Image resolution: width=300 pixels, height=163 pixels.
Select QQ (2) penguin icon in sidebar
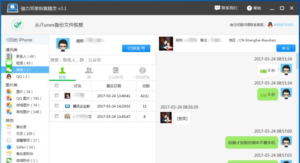pyautogui.click(x=9, y=77)
